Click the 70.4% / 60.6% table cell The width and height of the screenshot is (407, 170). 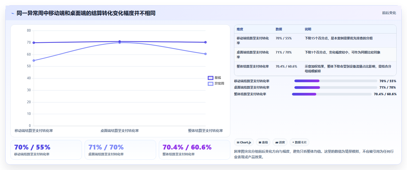click(288, 69)
